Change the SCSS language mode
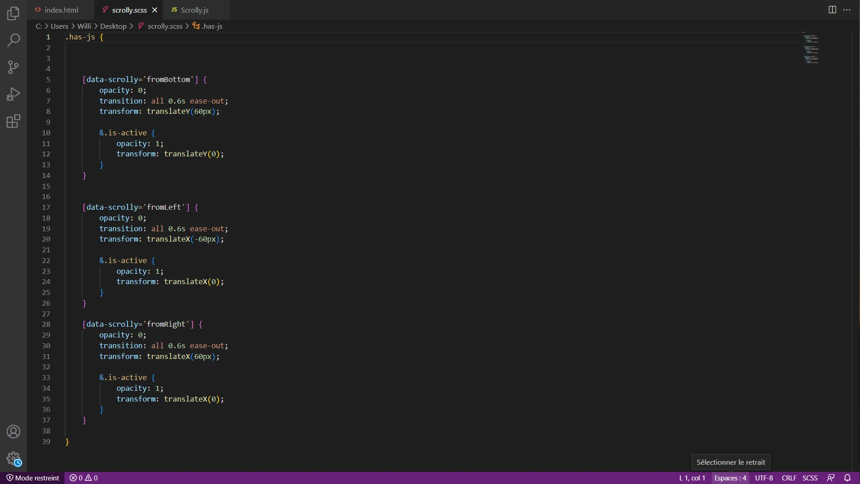Image resolution: width=860 pixels, height=484 pixels. click(x=810, y=478)
